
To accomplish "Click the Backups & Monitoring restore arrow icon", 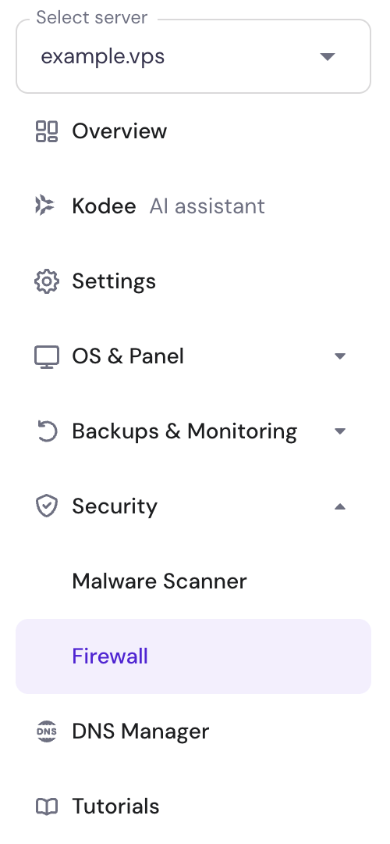I will click(47, 431).
